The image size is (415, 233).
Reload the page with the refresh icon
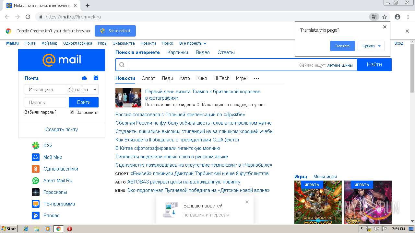click(x=28, y=17)
